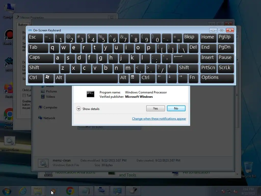Select the Buttons tab in Mouse Properties

[x=23, y=25]
